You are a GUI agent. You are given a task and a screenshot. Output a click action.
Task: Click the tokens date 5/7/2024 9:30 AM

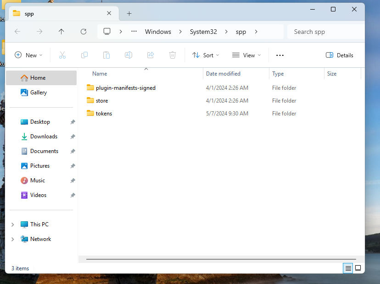(x=227, y=114)
